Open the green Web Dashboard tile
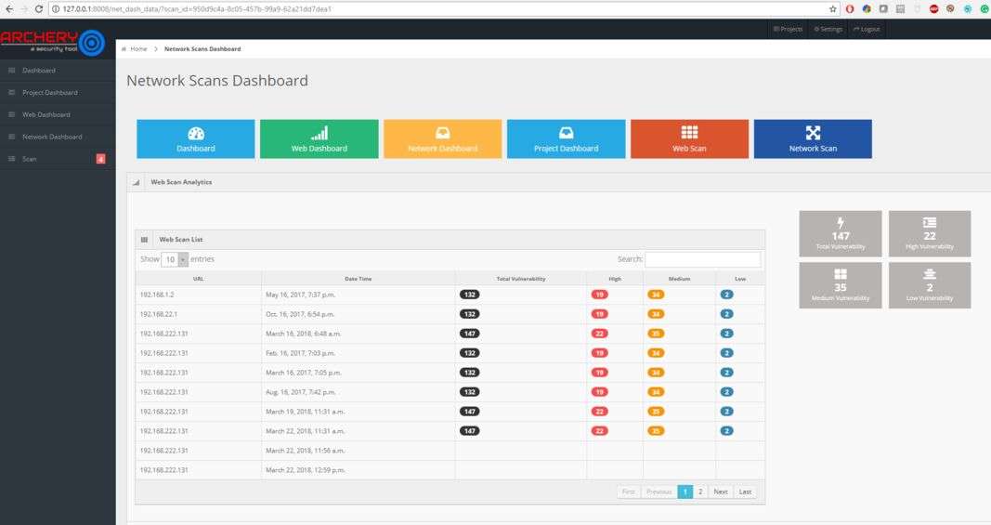The image size is (991, 525). tap(319, 139)
